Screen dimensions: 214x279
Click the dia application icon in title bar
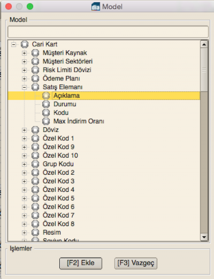pos(96,7)
